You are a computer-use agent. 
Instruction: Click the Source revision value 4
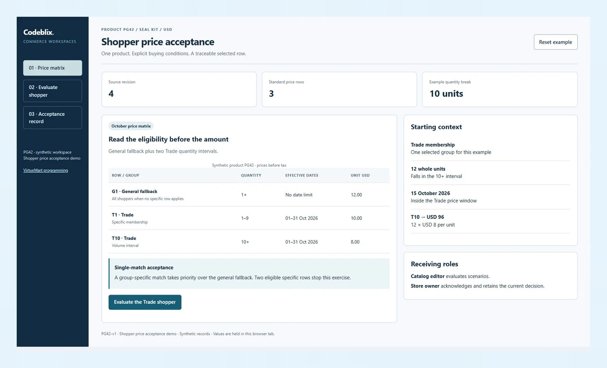pyautogui.click(x=111, y=93)
